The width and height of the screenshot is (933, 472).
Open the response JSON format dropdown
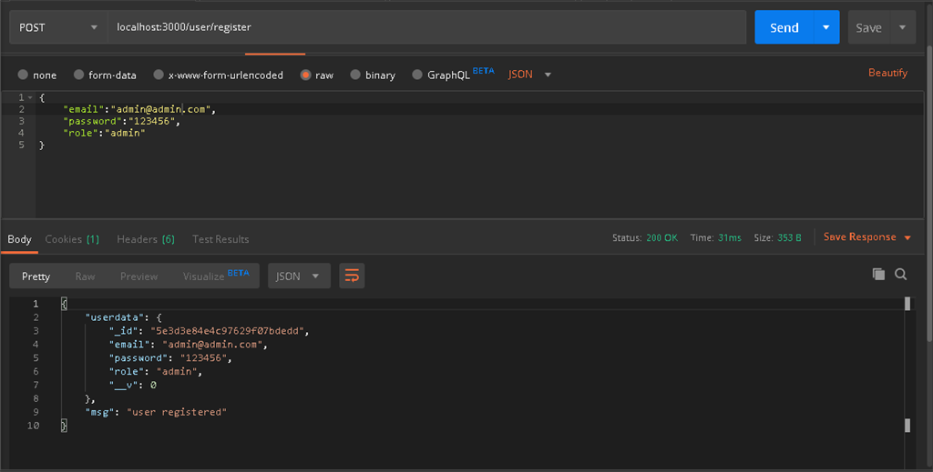(x=299, y=276)
